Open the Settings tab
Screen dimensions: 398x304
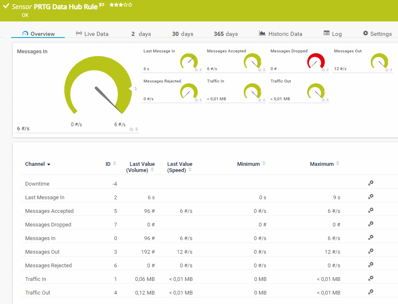point(377,34)
